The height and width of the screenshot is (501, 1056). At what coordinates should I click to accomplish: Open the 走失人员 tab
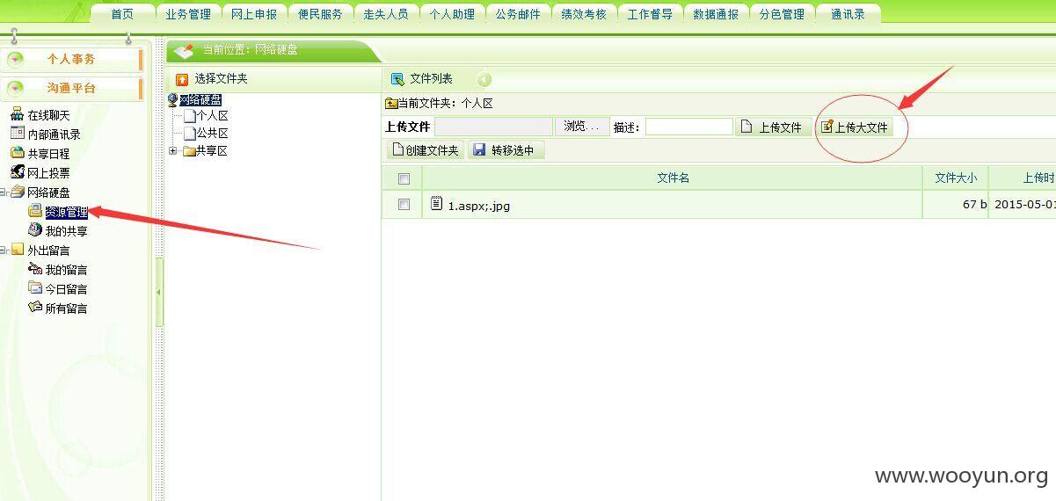386,14
